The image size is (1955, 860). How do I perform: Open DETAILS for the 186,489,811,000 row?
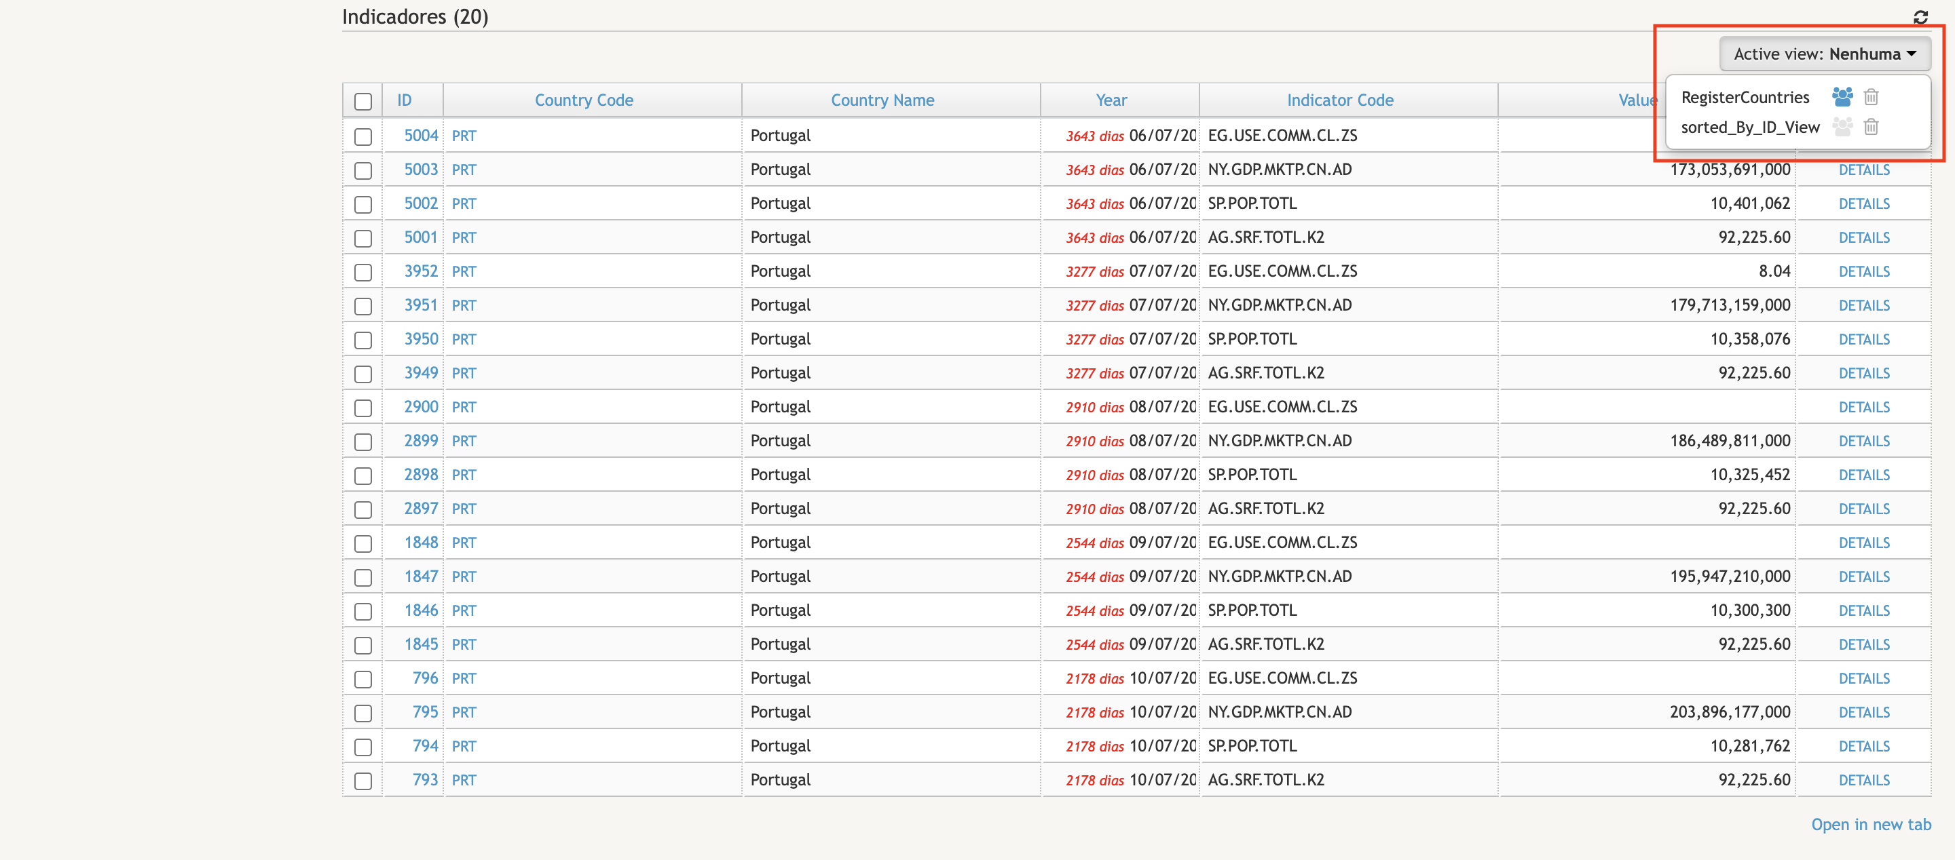[x=1864, y=442]
